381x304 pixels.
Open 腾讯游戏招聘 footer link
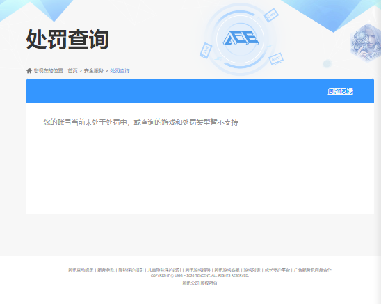(197, 270)
